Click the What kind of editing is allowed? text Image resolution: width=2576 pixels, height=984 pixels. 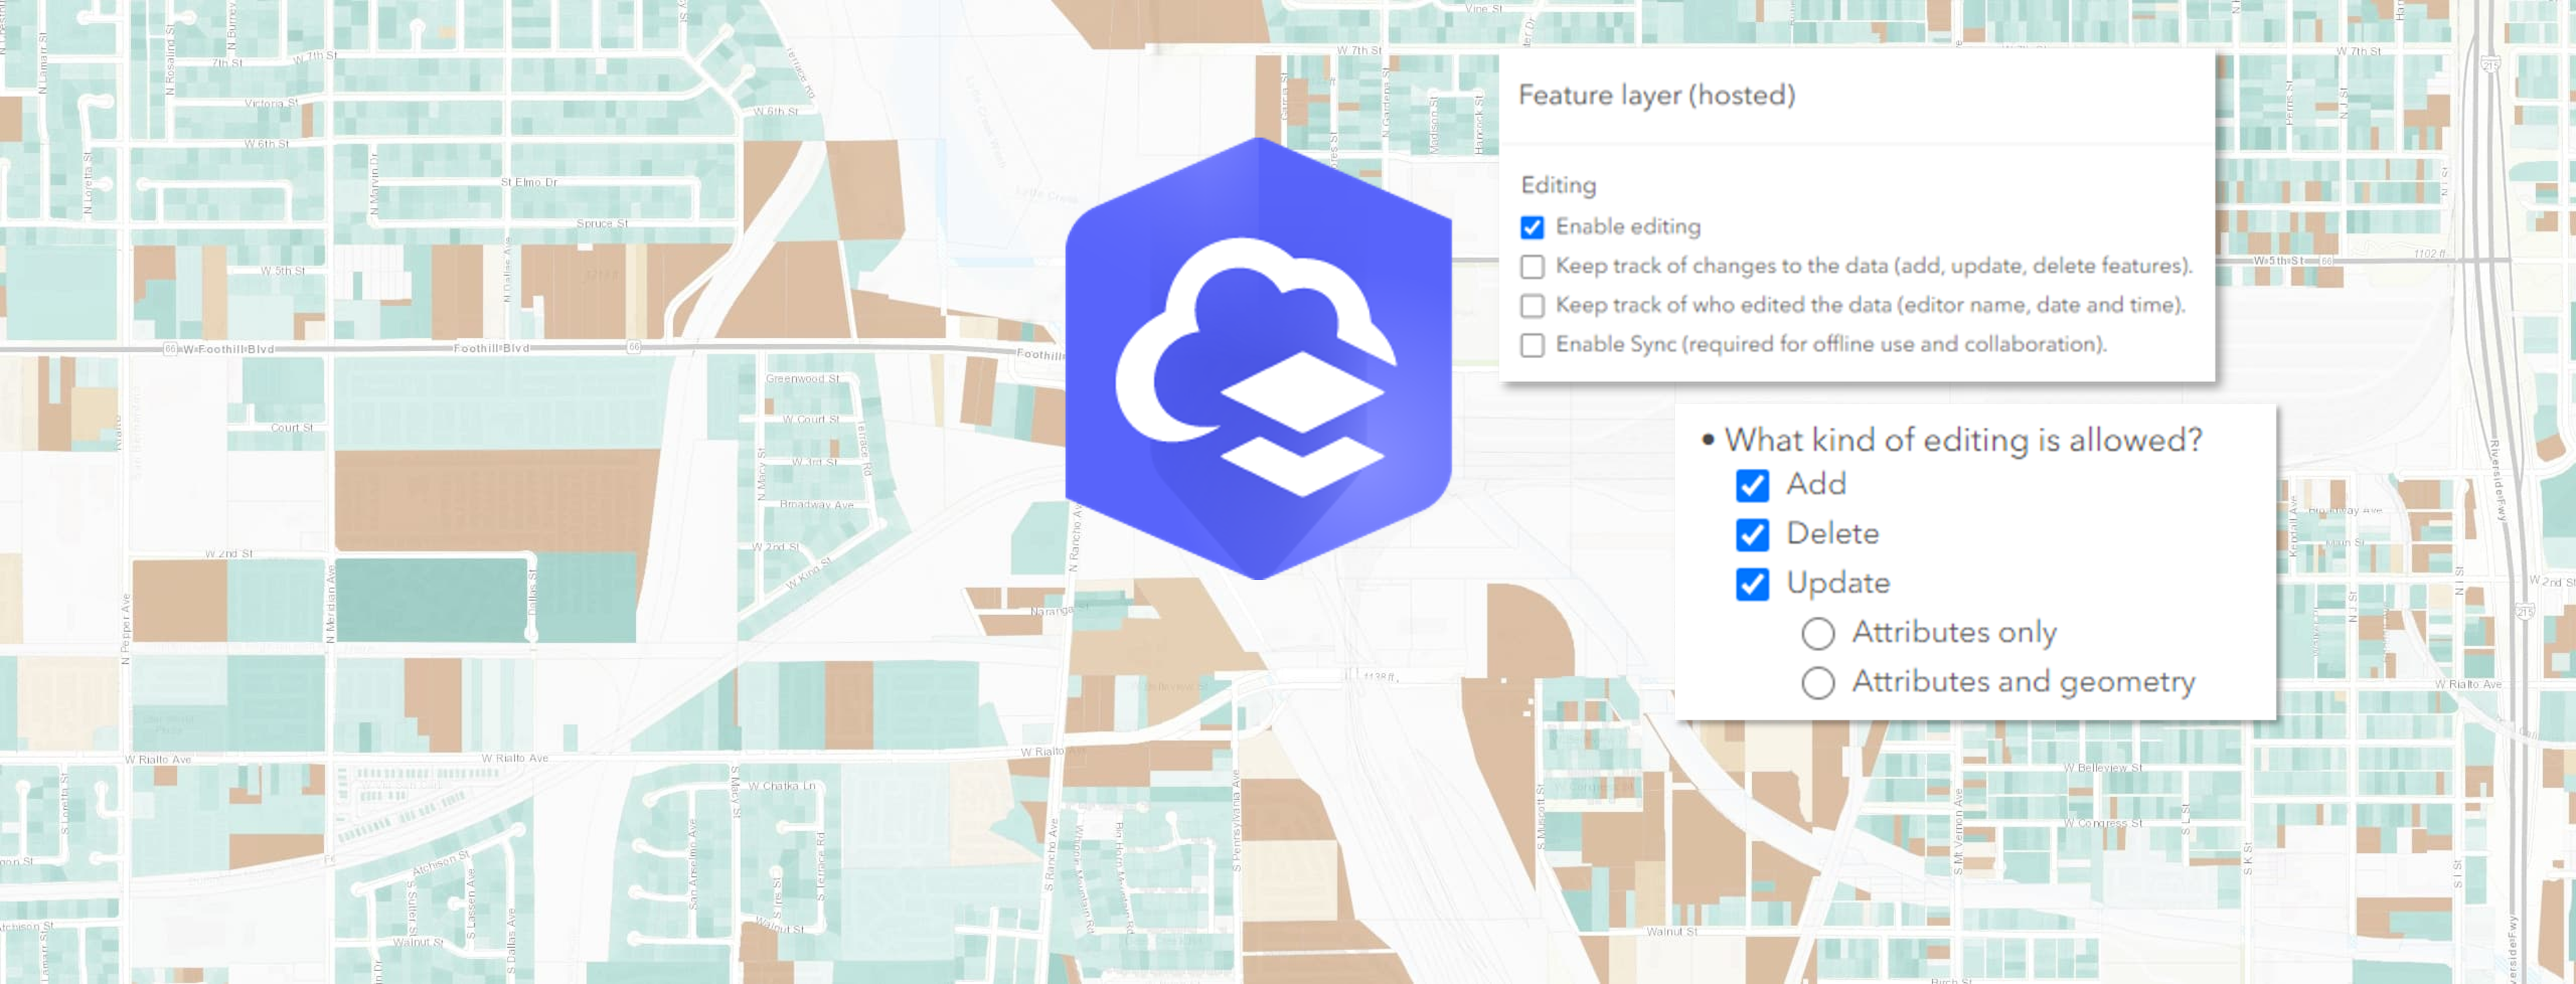(x=1963, y=440)
